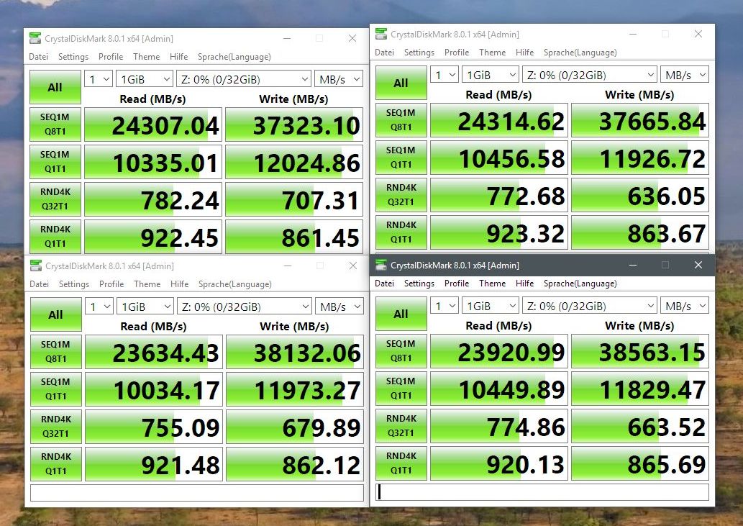Click the comment text field below 865.69

coord(542,492)
